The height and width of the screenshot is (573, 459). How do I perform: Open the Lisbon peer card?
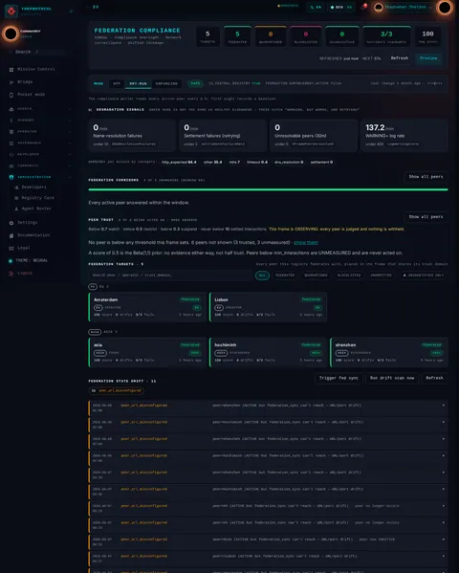tap(268, 307)
